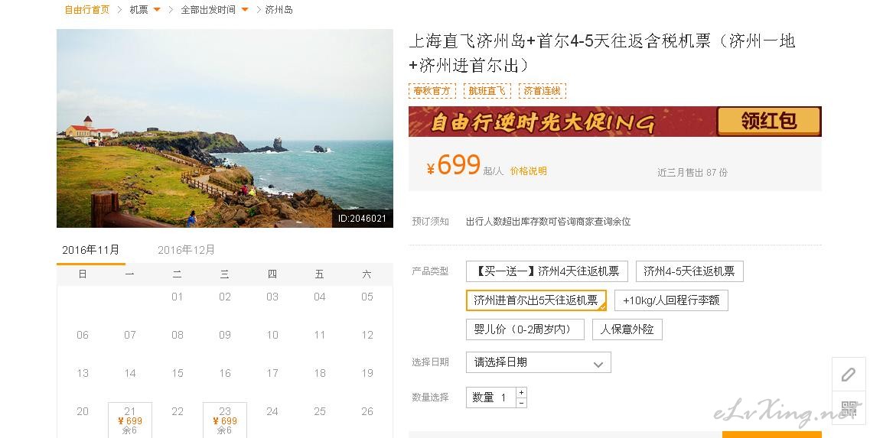Click the ID:2046021 label on photo
The width and height of the screenshot is (870, 438).
click(x=363, y=219)
